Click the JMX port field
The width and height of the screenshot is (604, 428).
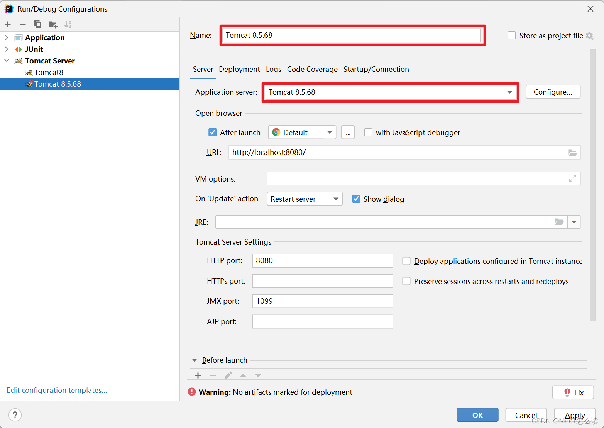pos(323,301)
